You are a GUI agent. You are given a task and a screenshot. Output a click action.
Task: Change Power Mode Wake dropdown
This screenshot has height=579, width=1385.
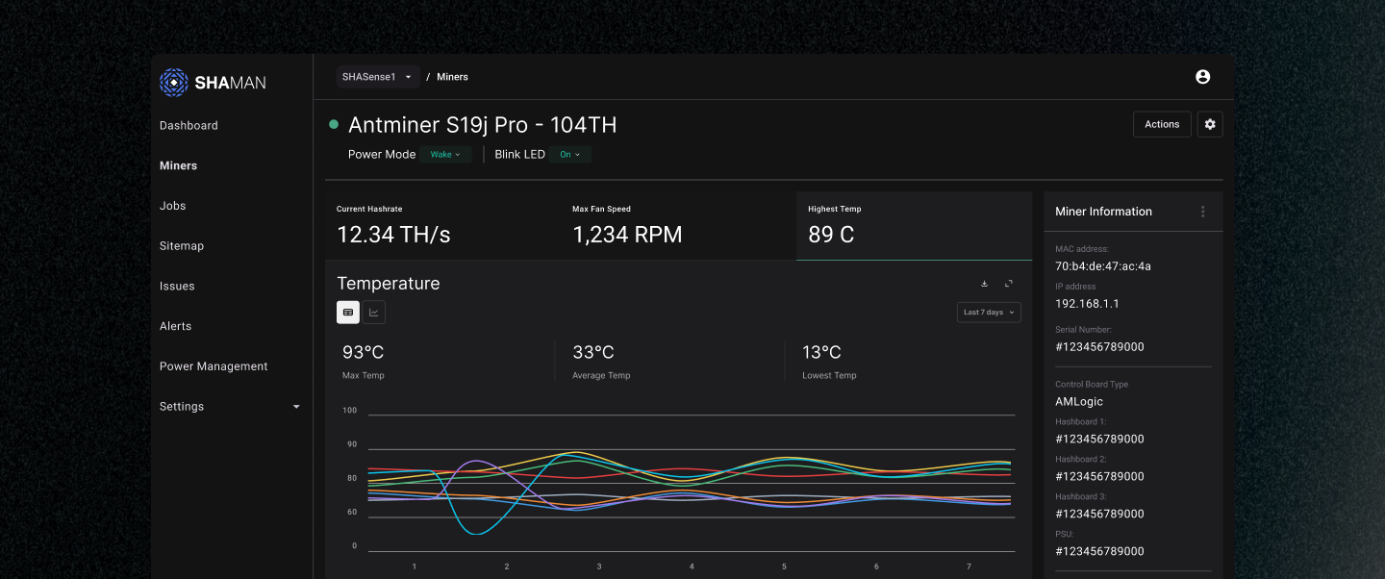pos(445,154)
